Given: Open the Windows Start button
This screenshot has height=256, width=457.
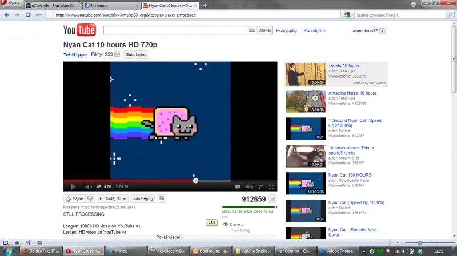Looking at the screenshot, I should (x=9, y=251).
